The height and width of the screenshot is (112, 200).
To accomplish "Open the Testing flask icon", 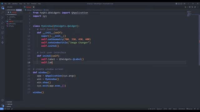I will click(2, 37).
